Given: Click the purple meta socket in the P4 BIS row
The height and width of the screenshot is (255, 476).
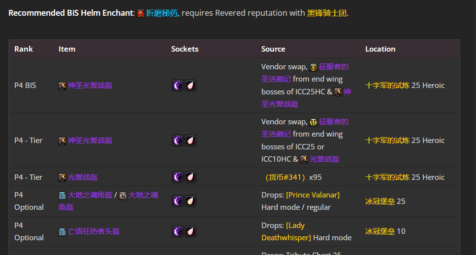Looking at the screenshot, I should point(178,85).
